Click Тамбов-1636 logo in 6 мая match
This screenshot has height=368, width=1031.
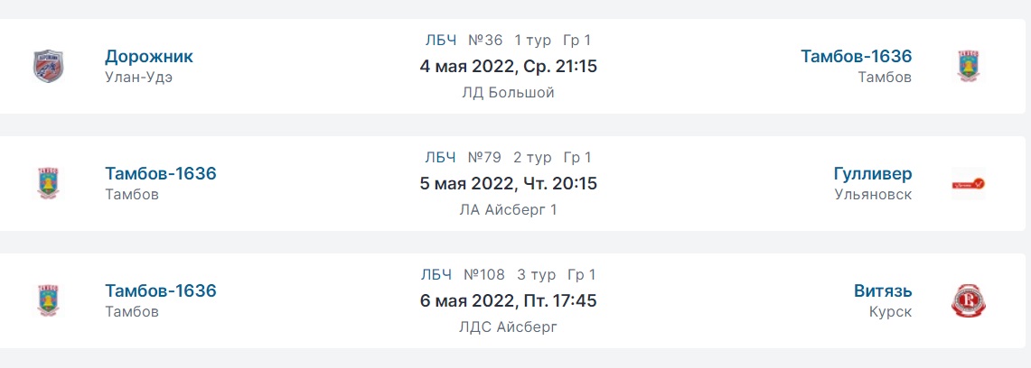pyautogui.click(x=49, y=301)
